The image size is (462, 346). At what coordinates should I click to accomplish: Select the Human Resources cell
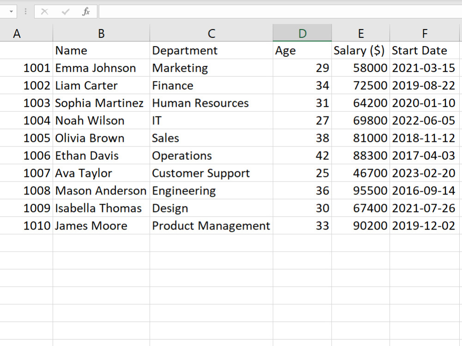click(x=211, y=103)
